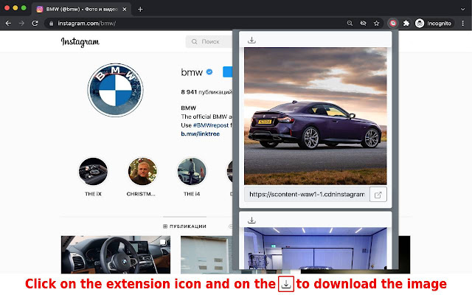Image resolution: width=472 pixels, height=295 pixels.
Task: Click the macOS green maximize button
Action: (x=24, y=8)
